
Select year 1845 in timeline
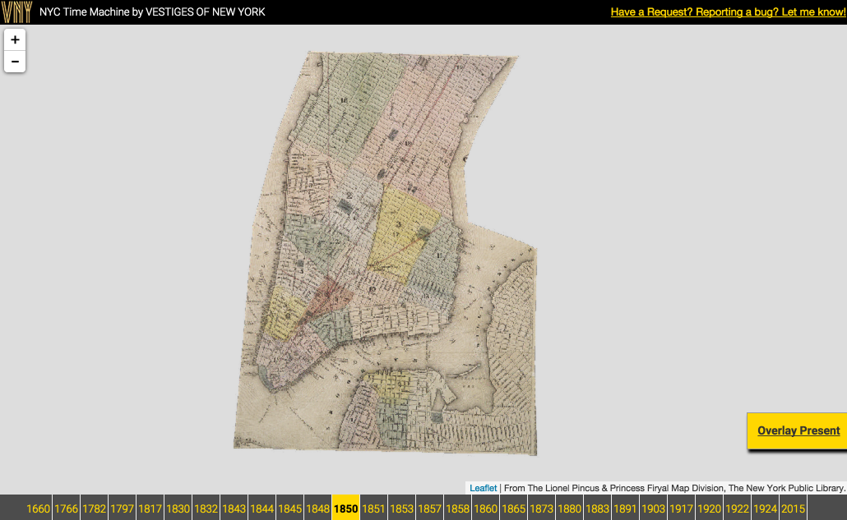290,508
